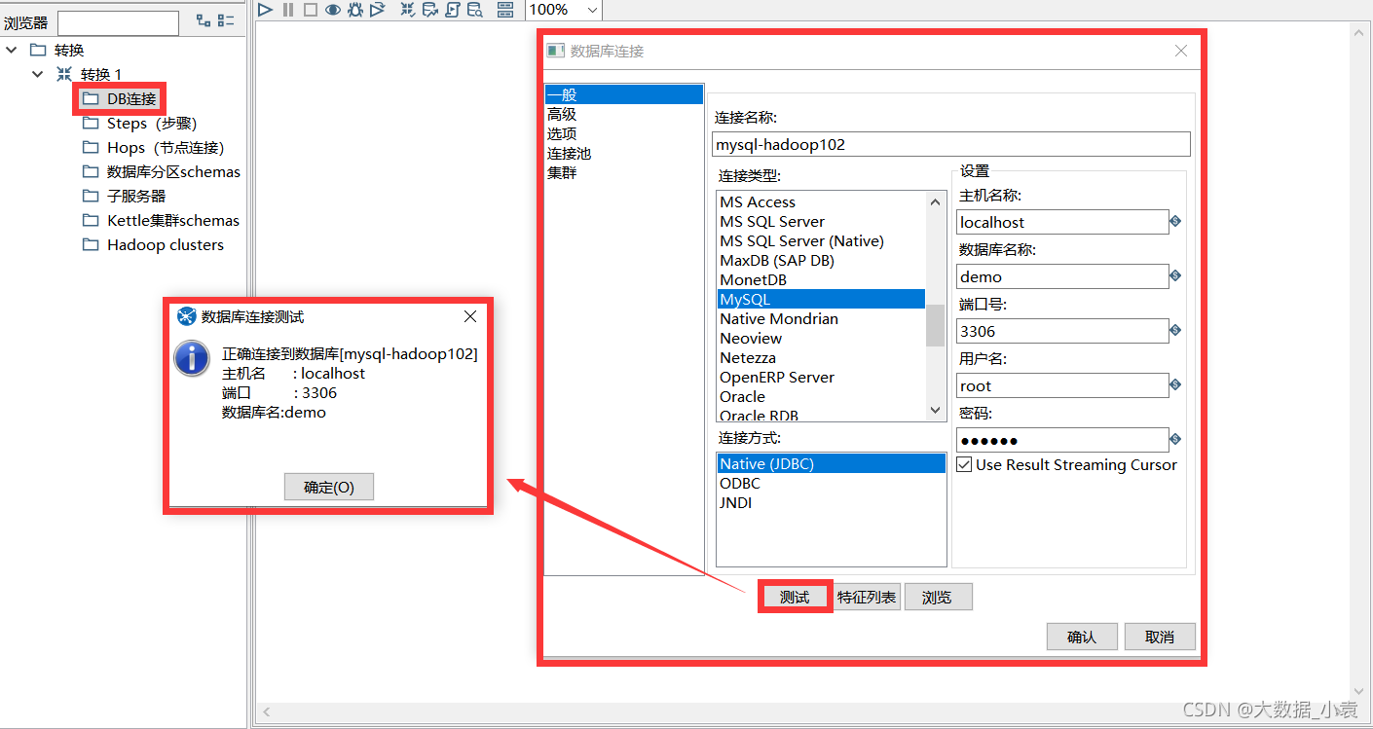Click the browser panel search box
The height and width of the screenshot is (729, 1373).
(x=118, y=22)
